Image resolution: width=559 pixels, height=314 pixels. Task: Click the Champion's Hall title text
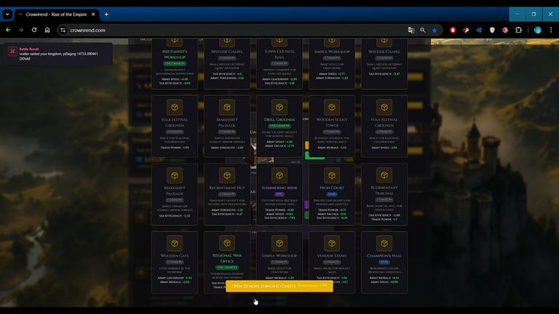[x=384, y=256]
